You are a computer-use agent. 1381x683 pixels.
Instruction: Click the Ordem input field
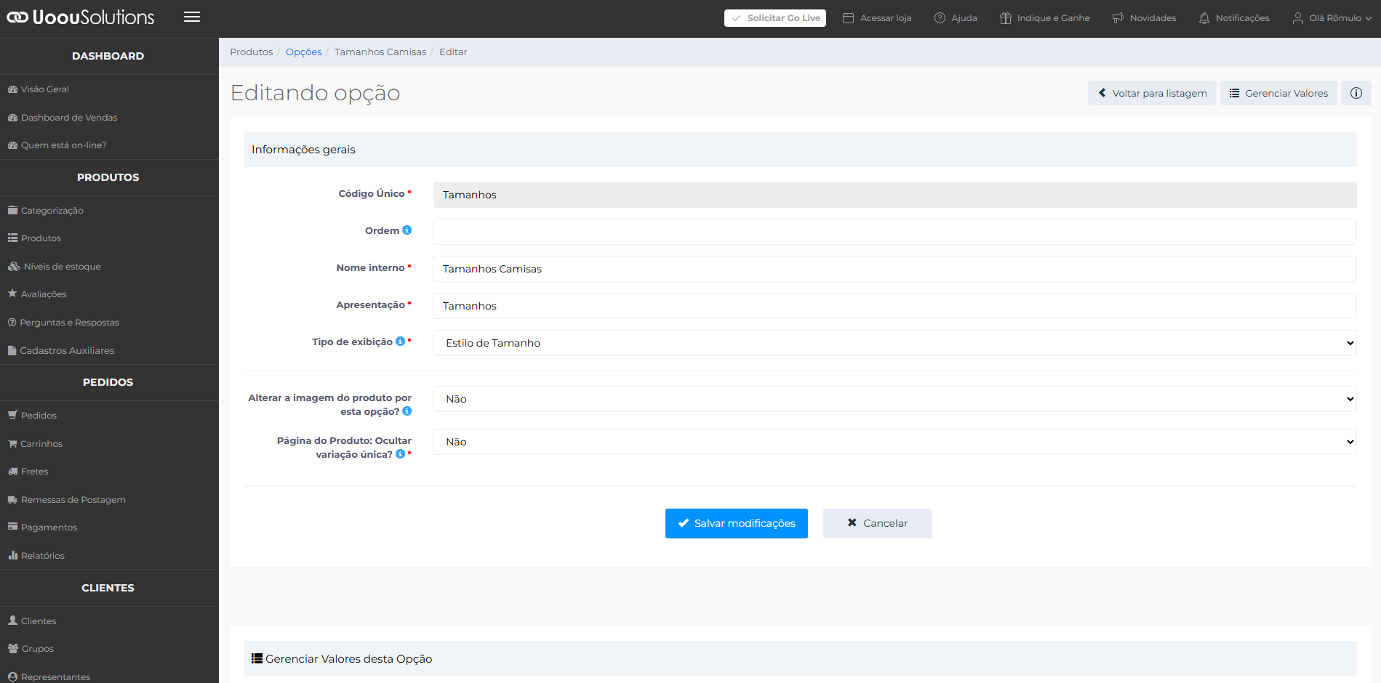coord(894,232)
